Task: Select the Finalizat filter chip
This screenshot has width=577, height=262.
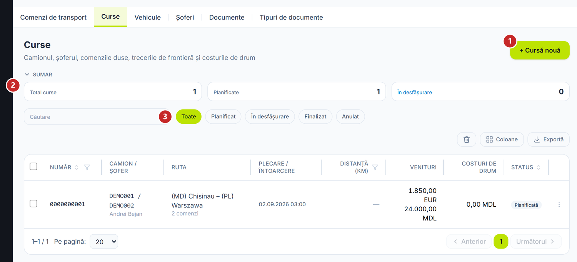Action: tap(315, 116)
